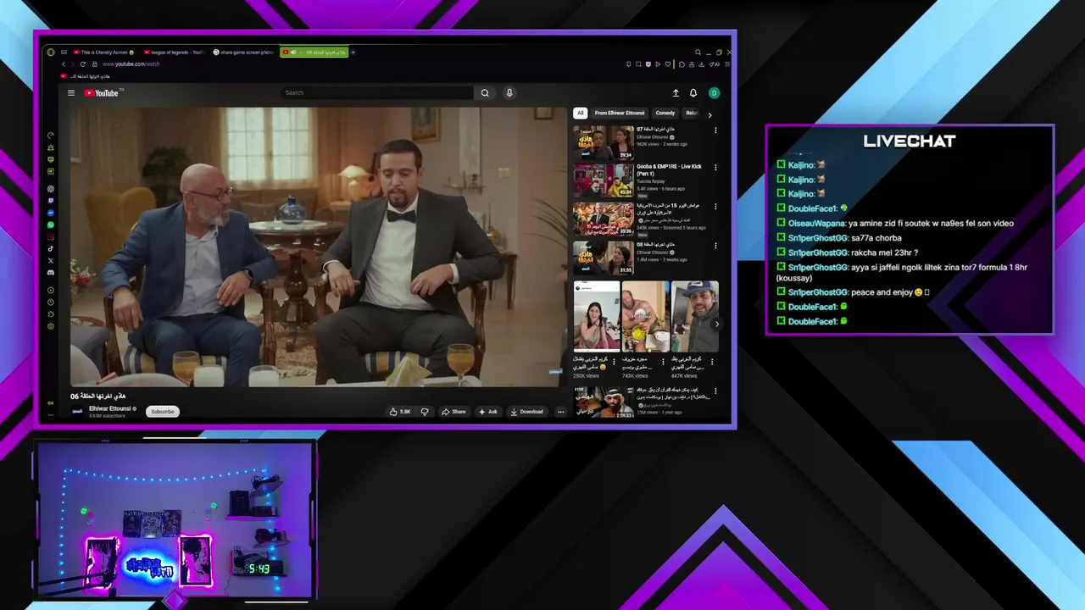Open options menu for Gooba & EMP1RE video
The height and width of the screenshot is (610, 1085).
point(715,168)
